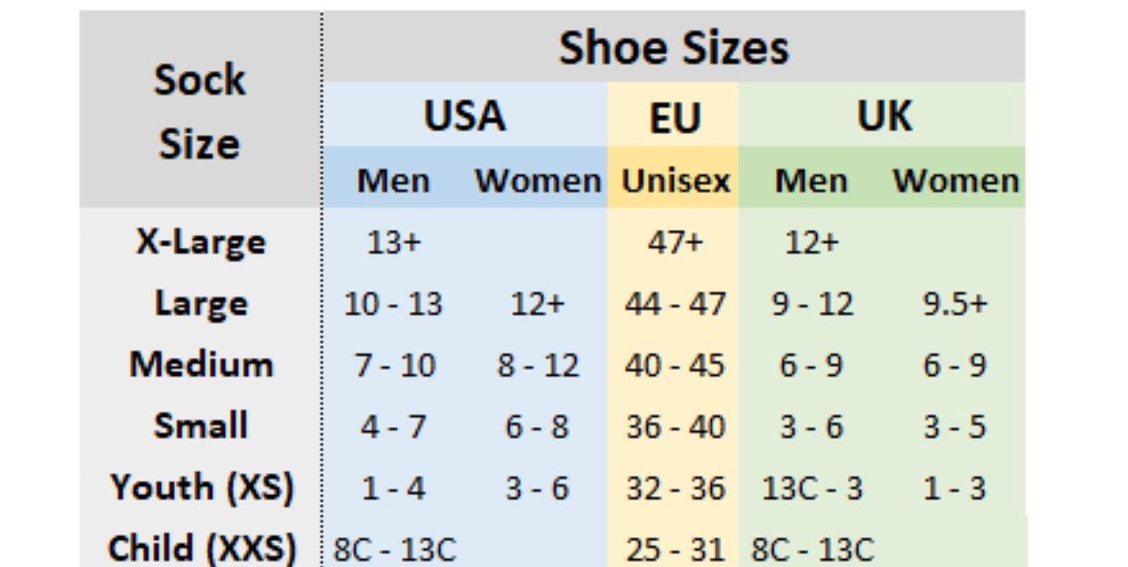Select the Large sock size label
This screenshot has height=567, width=1128.
pos(201,304)
